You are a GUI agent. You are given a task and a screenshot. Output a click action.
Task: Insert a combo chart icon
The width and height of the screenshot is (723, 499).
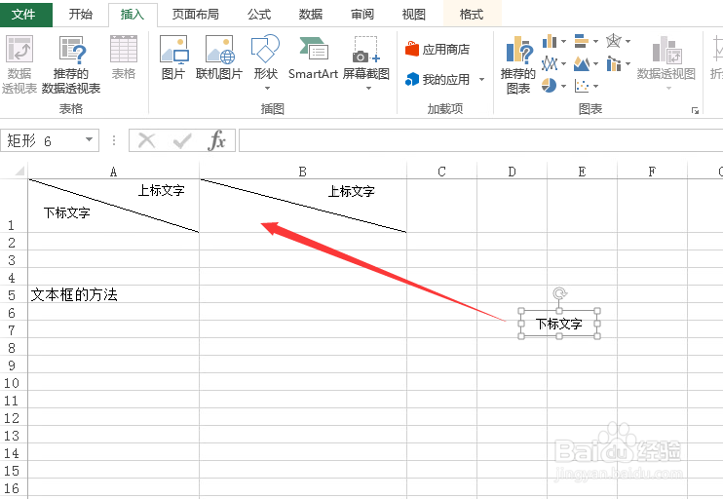point(614,63)
